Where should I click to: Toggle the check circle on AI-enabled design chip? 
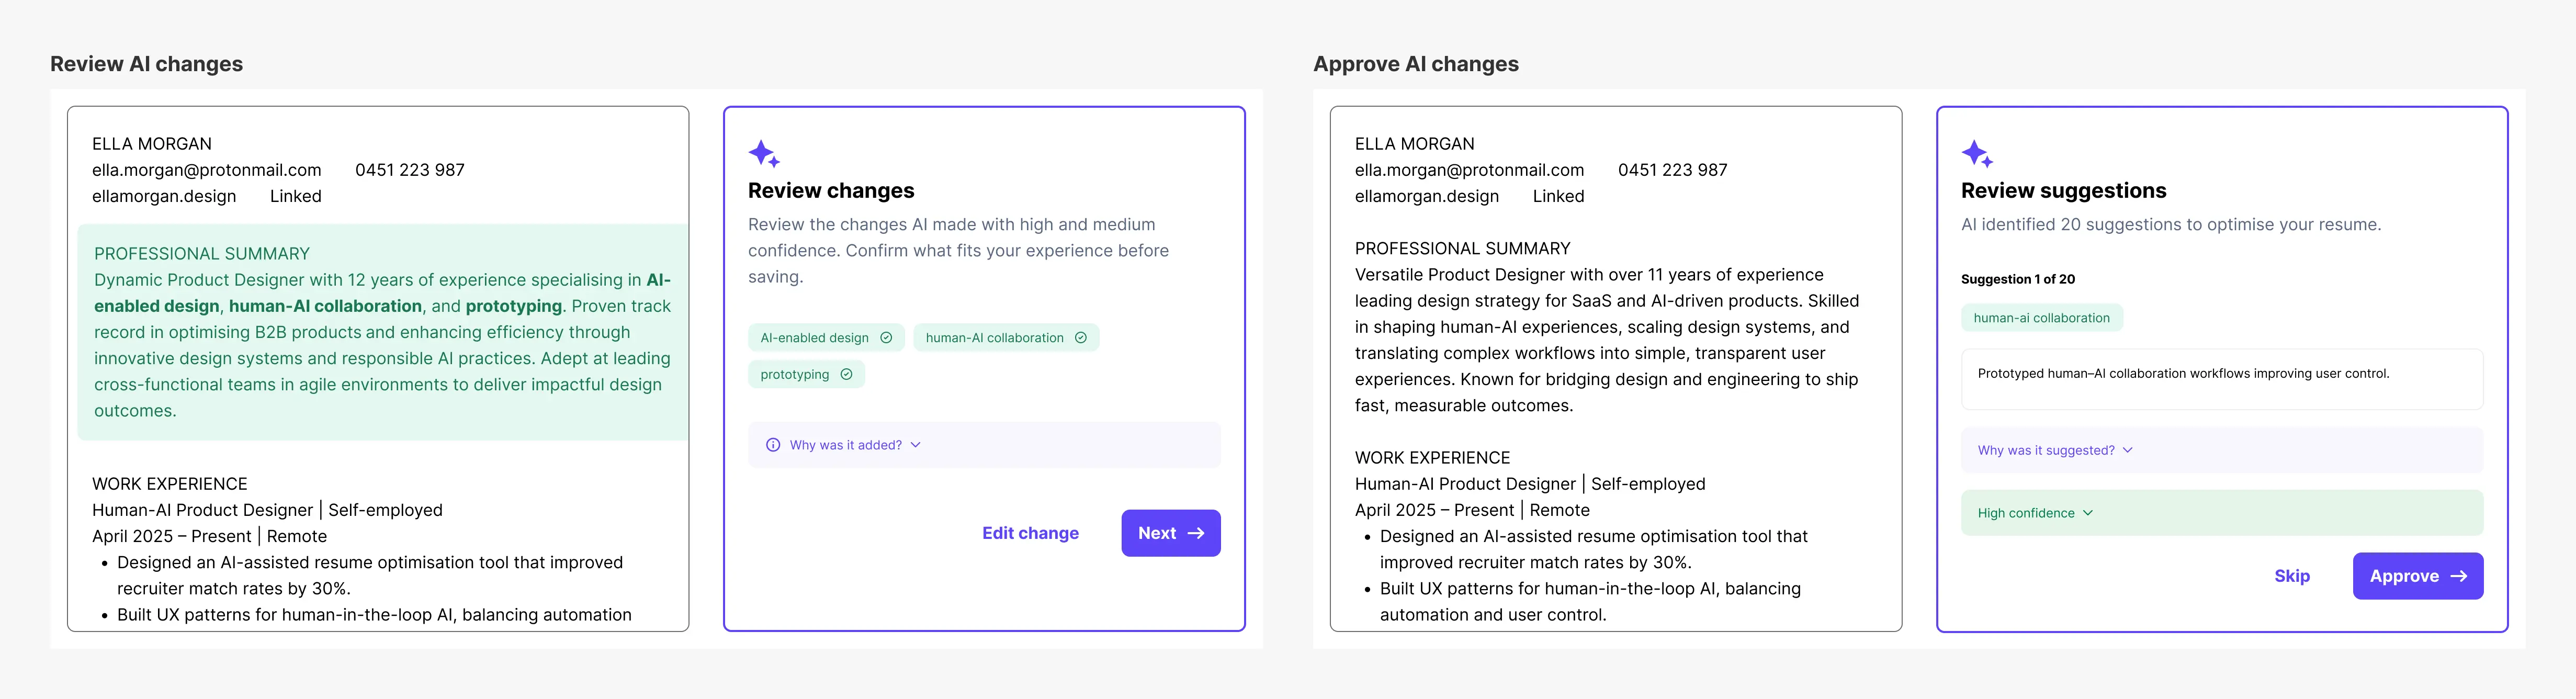pyautogui.click(x=886, y=338)
